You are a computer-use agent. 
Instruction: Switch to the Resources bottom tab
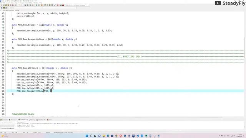pos(13,120)
